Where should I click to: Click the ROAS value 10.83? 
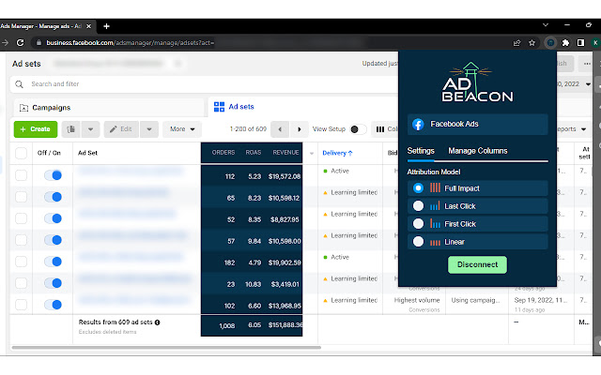[x=253, y=284]
